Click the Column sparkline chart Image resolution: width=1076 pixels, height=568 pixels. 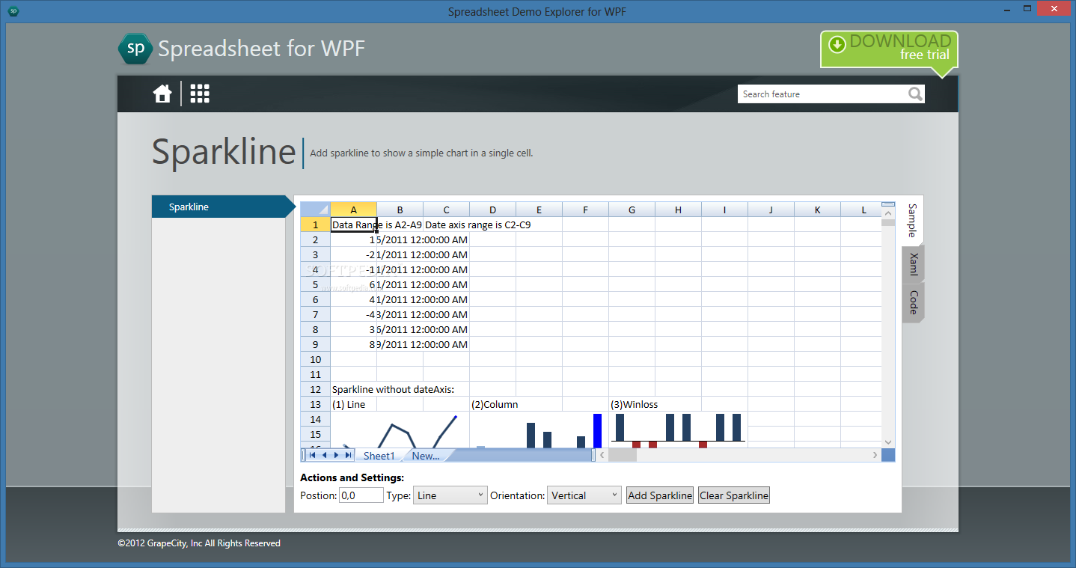click(539, 430)
